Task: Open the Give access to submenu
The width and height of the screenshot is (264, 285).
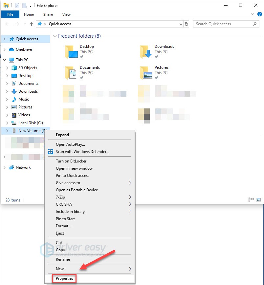Action: (89, 183)
